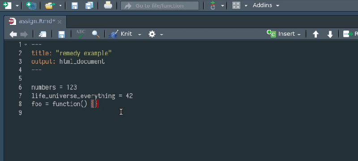Jump to the previous chunk with up arrow
Image resolution: width=358 pixels, height=161 pixels.
pos(315,34)
